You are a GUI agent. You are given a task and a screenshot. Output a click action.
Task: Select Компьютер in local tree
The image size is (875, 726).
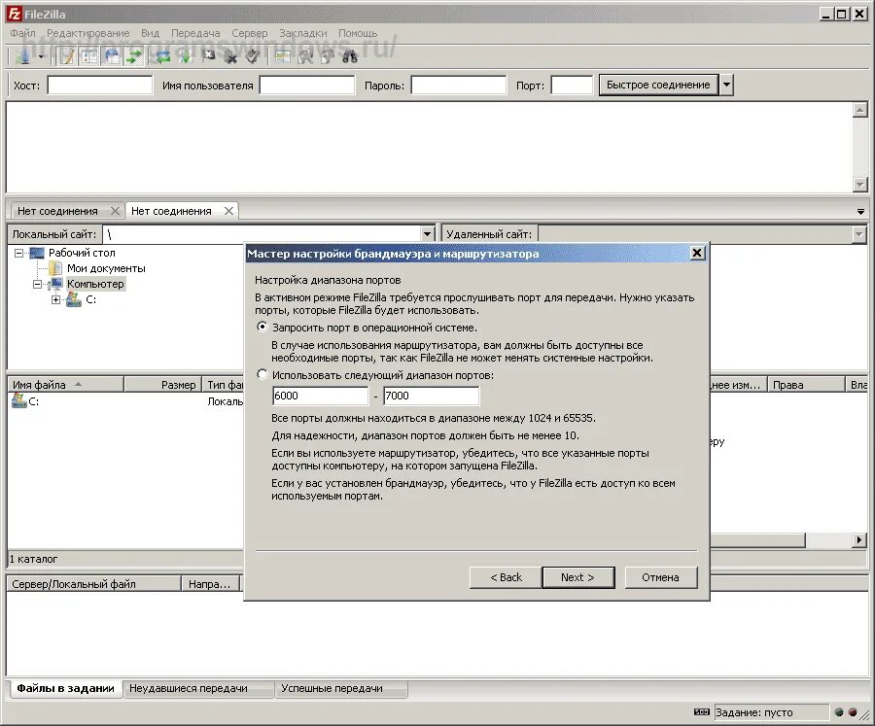point(95,284)
